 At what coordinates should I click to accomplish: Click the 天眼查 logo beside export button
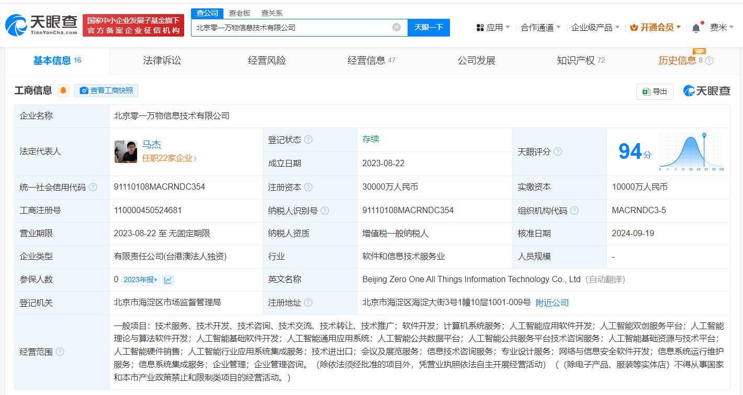(x=706, y=91)
